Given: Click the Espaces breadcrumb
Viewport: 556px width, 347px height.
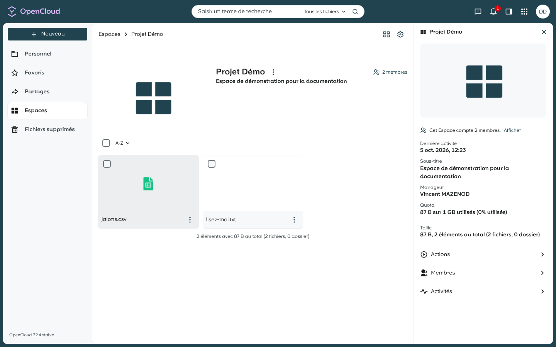Looking at the screenshot, I should coord(109,34).
